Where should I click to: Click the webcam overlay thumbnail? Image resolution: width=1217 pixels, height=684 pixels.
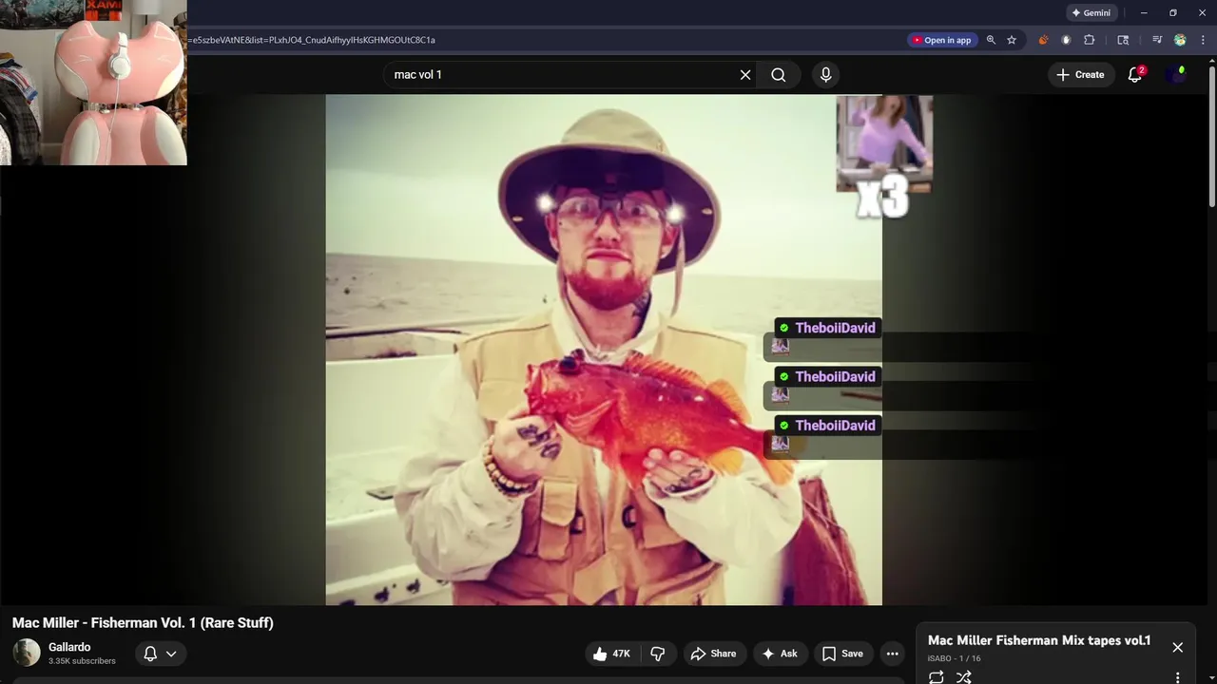(93, 83)
